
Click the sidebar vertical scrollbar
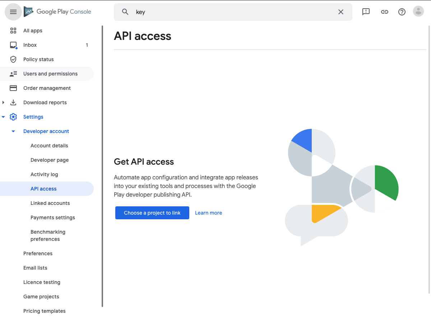point(102,166)
